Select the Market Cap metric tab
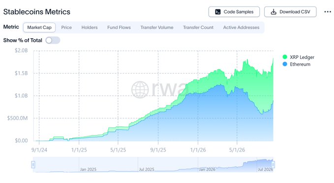The width and height of the screenshot is (334, 183). click(x=39, y=27)
